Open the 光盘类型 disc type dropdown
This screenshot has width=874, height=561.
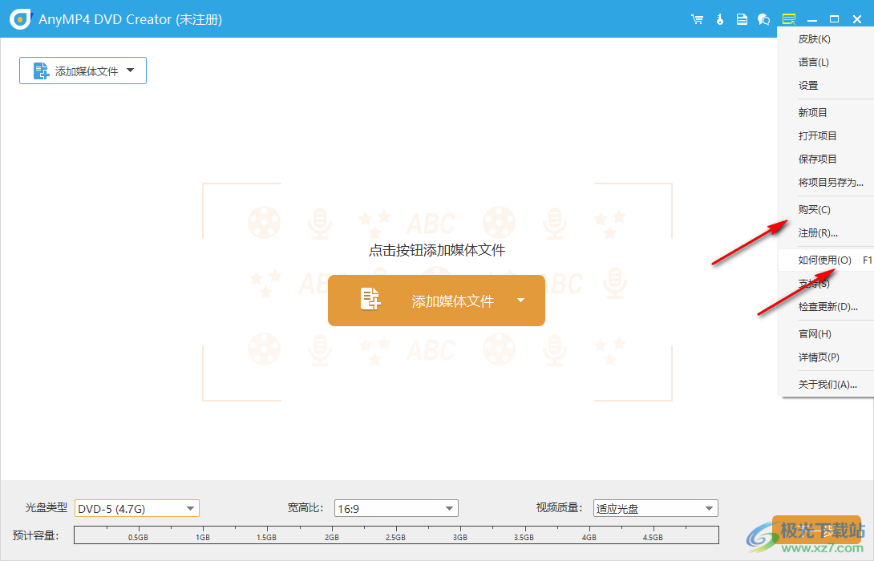click(x=136, y=507)
